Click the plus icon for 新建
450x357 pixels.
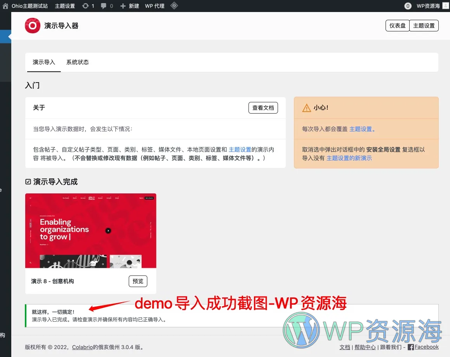[x=123, y=6]
